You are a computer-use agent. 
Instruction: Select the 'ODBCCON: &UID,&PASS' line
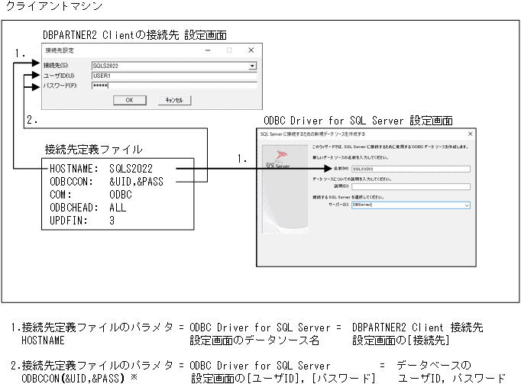click(107, 182)
